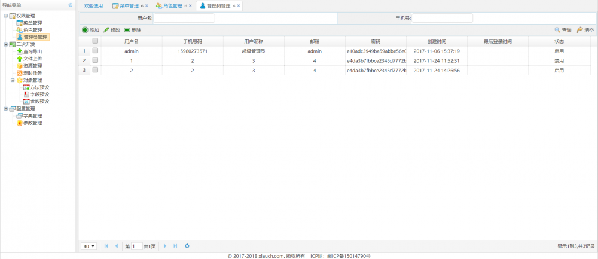Click timestamp 2017-11-24 14:26:56
Image resolution: width=598 pixels, height=259 pixels.
point(437,70)
